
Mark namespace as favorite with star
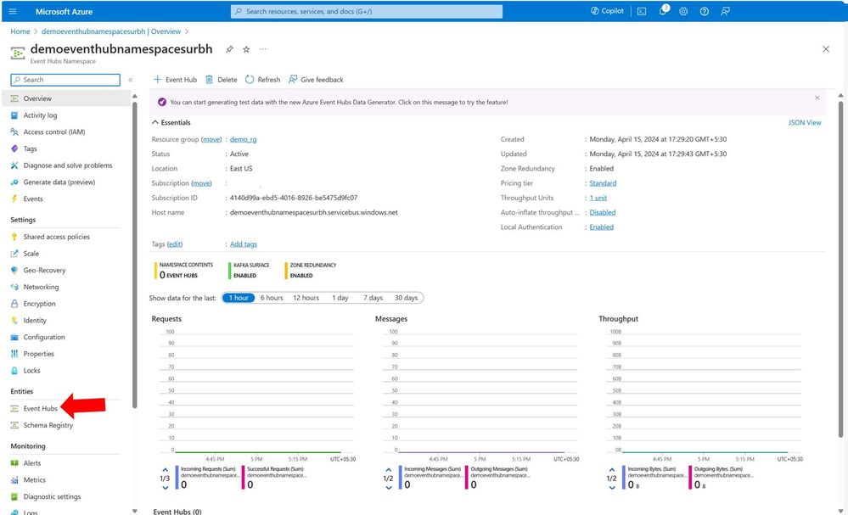coord(246,49)
